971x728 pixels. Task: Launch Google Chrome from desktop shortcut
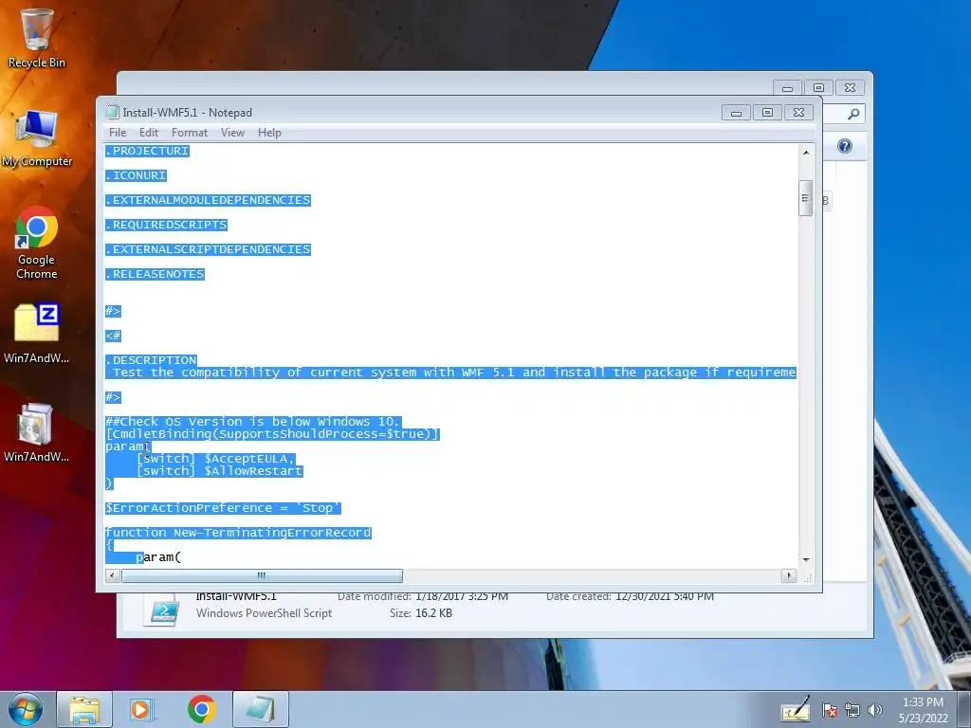(x=37, y=244)
